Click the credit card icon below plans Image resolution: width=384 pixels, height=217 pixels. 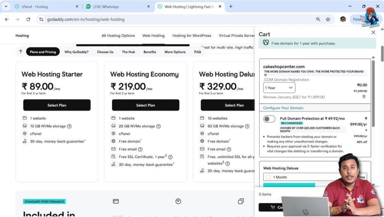116,201
